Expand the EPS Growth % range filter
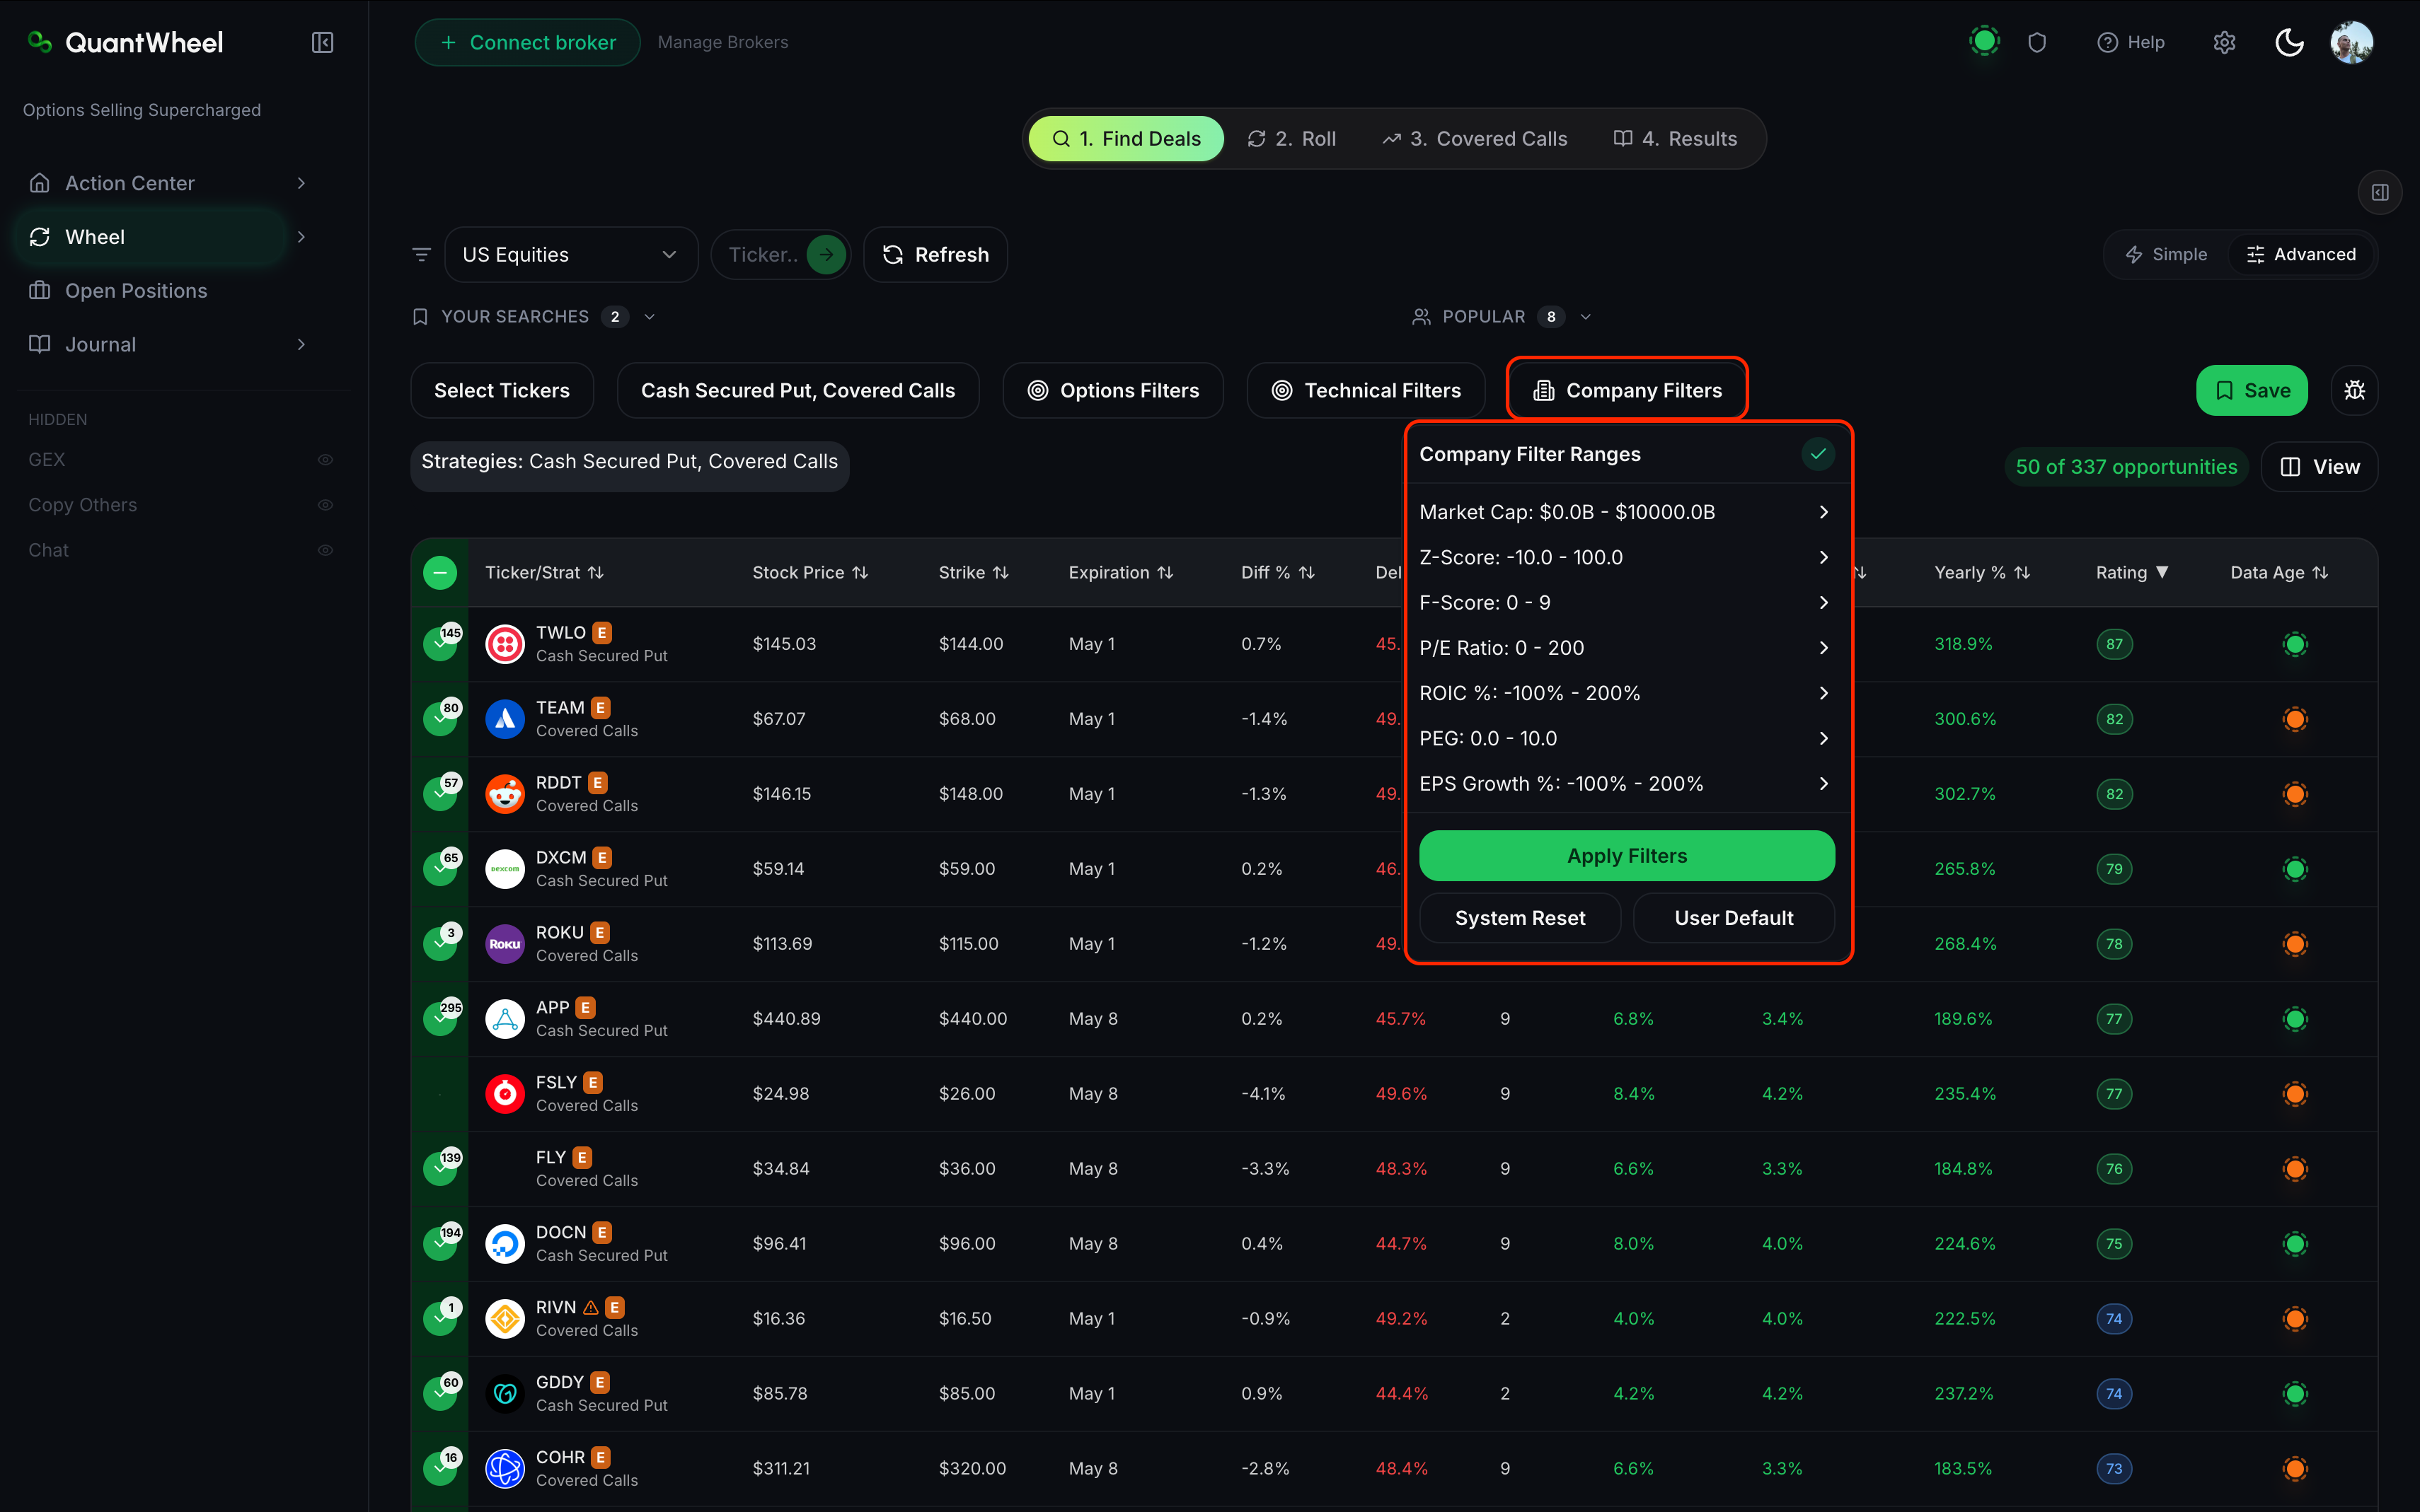 point(1627,784)
